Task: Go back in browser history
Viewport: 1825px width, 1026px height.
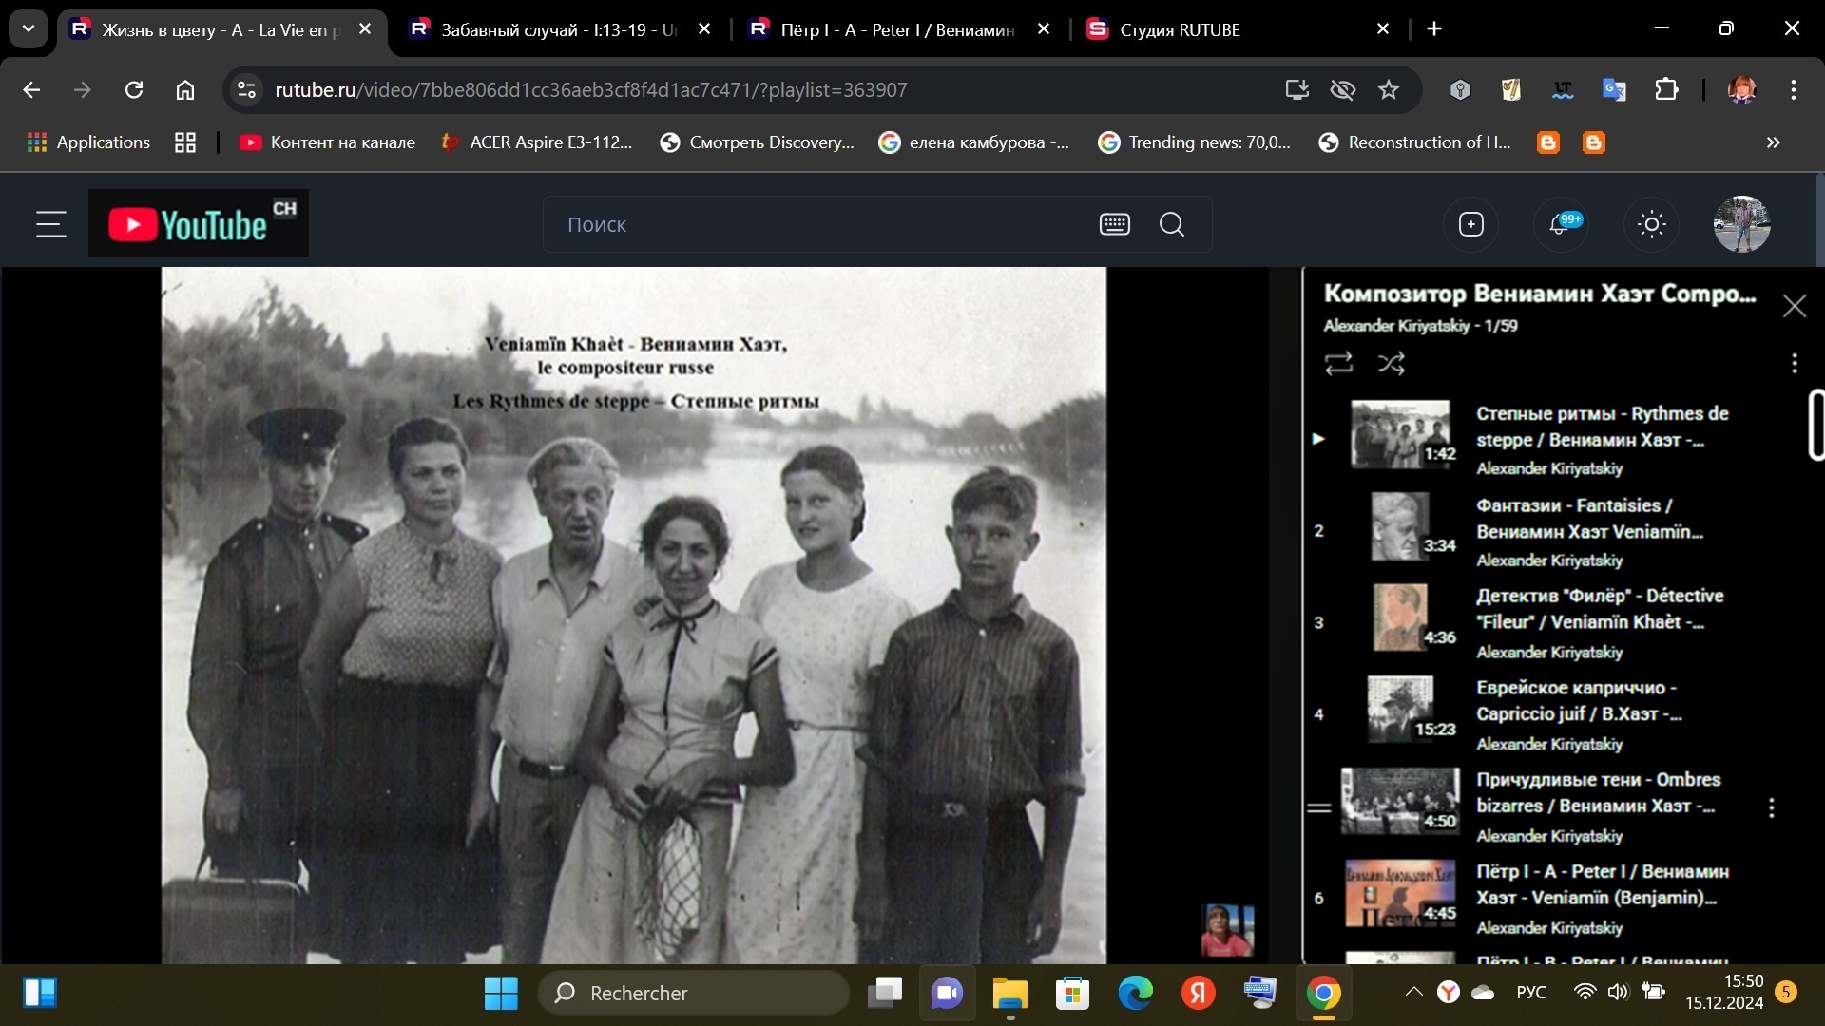Action: [x=31, y=89]
